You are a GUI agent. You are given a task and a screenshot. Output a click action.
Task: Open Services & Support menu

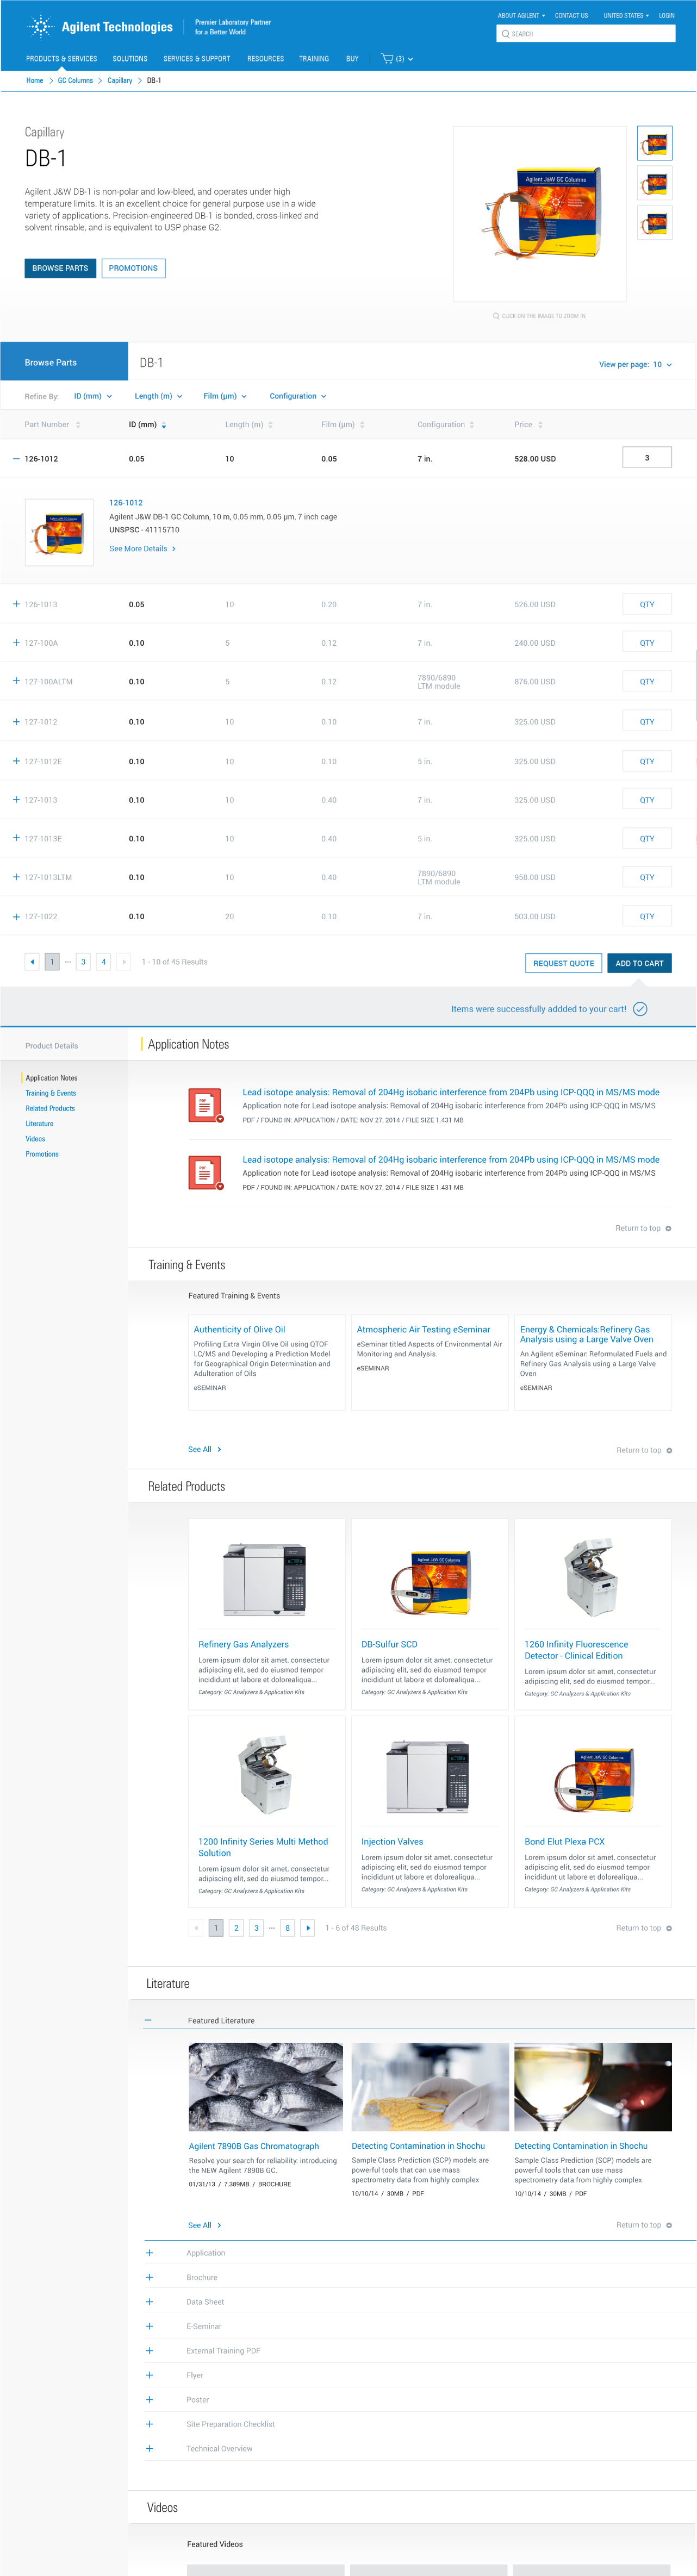pos(197,59)
